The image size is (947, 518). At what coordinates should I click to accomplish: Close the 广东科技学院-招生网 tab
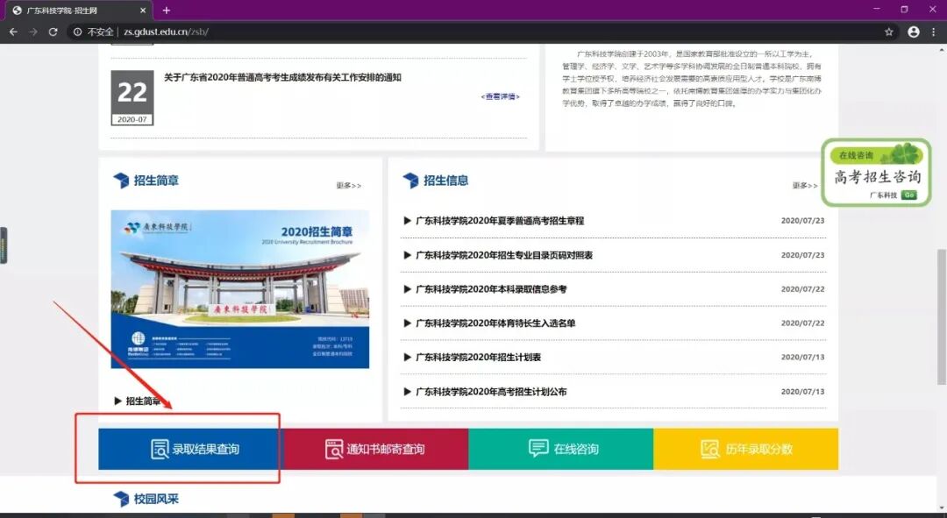[x=143, y=11]
